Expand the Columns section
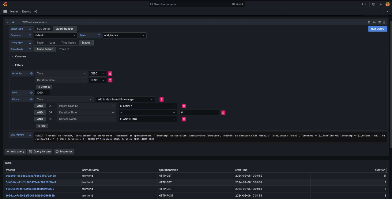This screenshot has width=392, height=199. [20, 56]
